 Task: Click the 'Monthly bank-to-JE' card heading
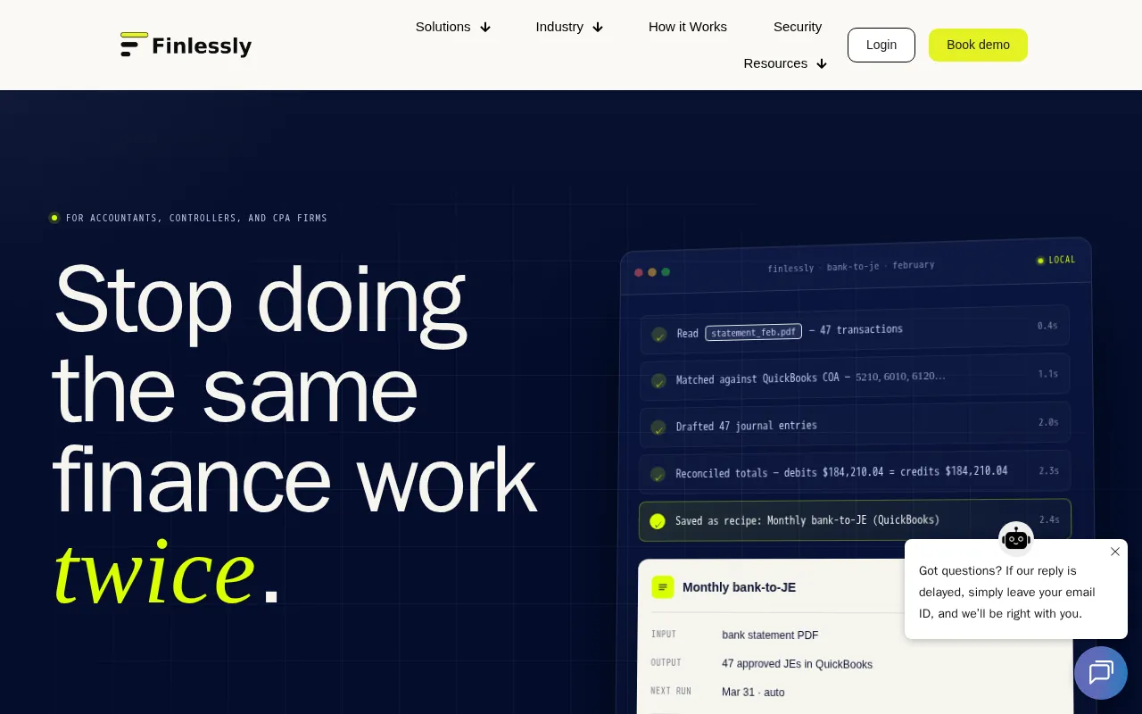(739, 587)
